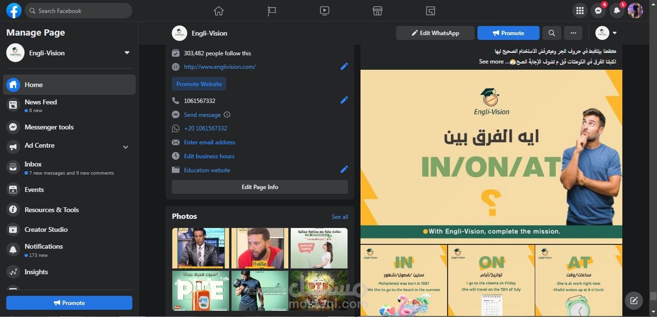Image resolution: width=657 pixels, height=317 pixels.
Task: Click the Edit Page Info button
Action: (x=260, y=187)
